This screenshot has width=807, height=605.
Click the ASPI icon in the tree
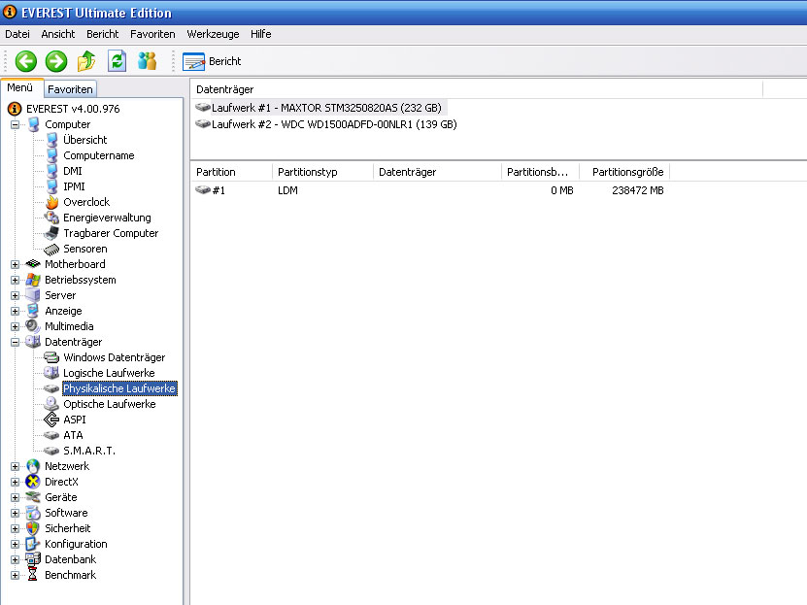52,420
